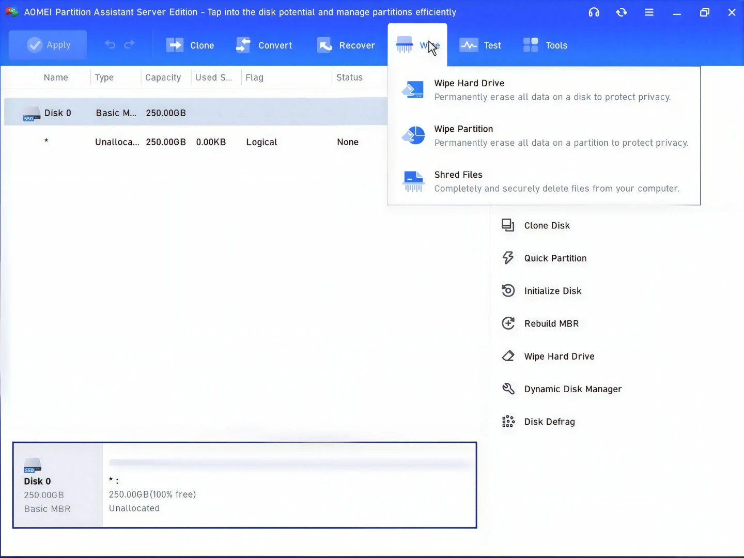Screen dimensions: 744x558
Task: Click the 250.00GB capacity cell of Disk 0
Action: [166, 113]
